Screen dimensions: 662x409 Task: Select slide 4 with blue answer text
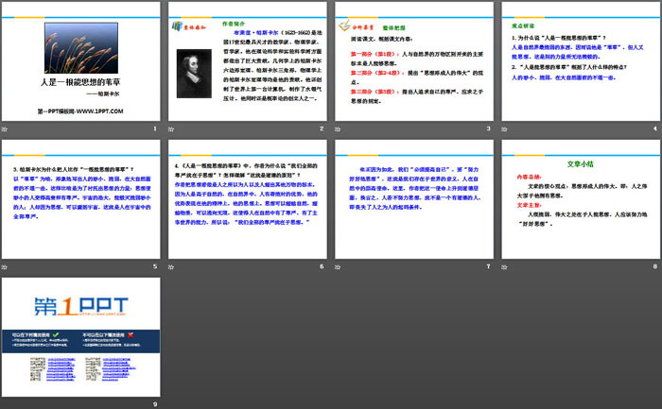pyautogui.click(x=576, y=60)
